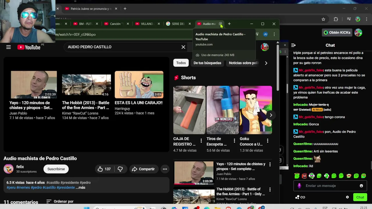Image resolution: width=372 pixels, height=209 pixels.
Task: Click the Obtén KICKs button
Action: 337,33
